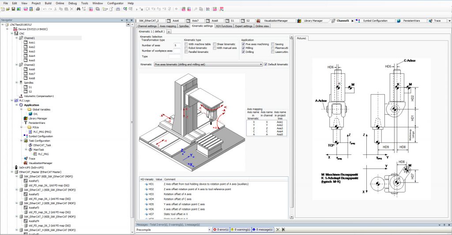
Task: Open the Configurator menu
Action: pyautogui.click(x=115, y=3)
